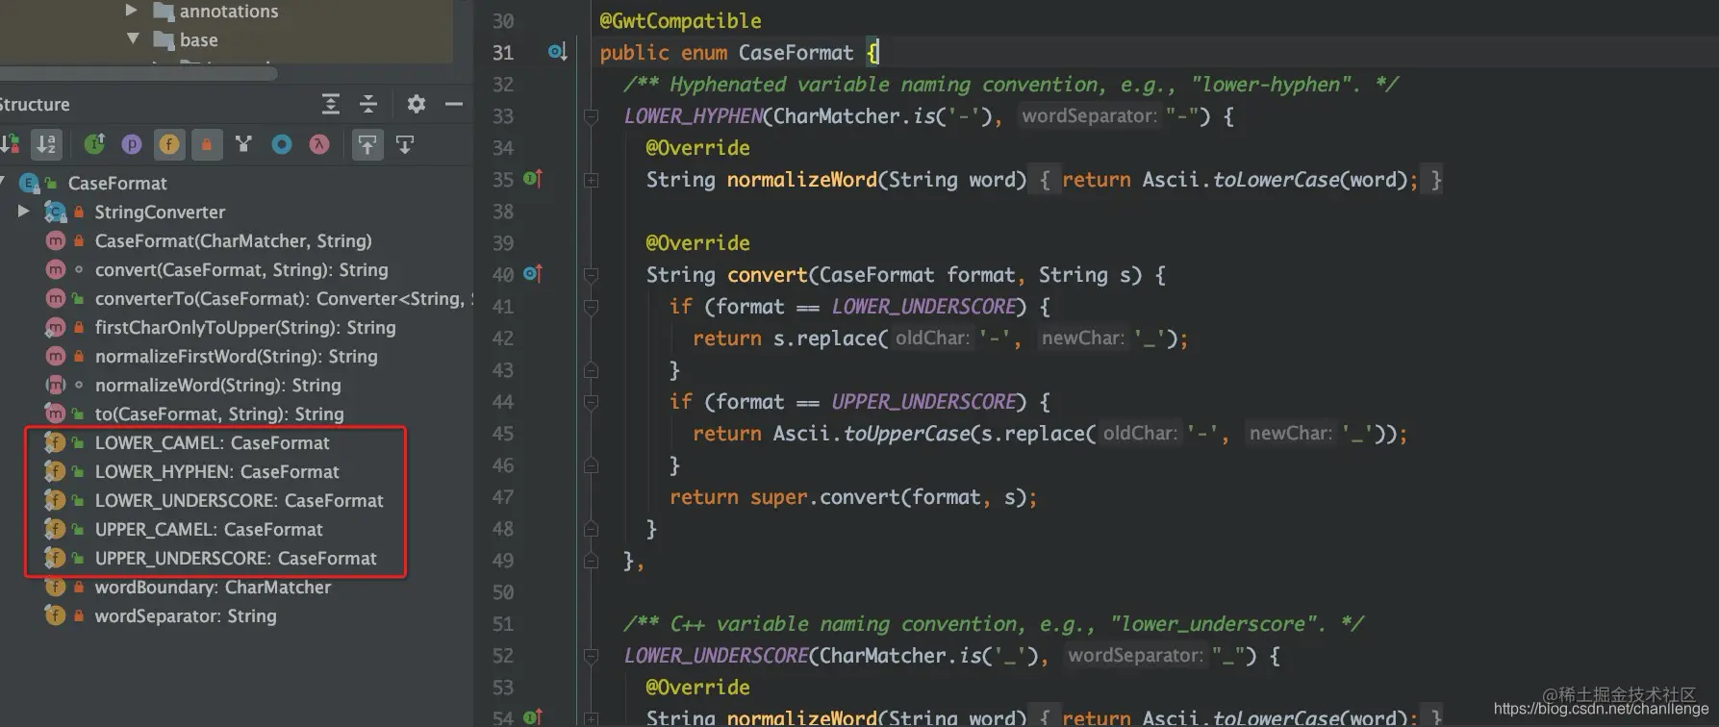Click the field icon next to LOWER_CAMEL

(x=55, y=442)
